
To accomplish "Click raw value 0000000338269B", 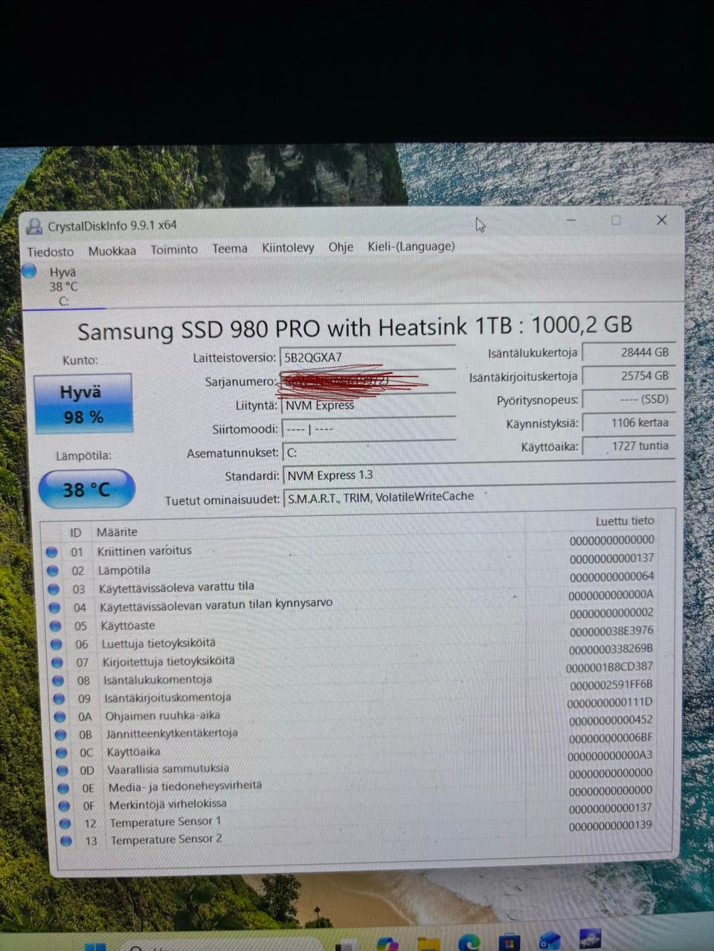I will (x=611, y=649).
